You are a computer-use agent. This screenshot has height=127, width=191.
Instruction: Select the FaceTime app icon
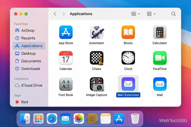point(160,58)
